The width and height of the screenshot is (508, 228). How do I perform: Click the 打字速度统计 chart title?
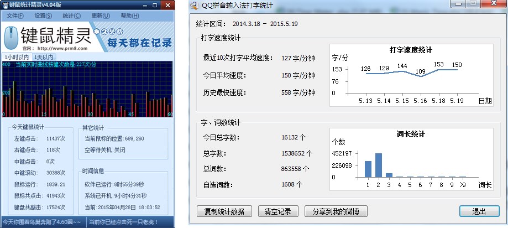[411, 50]
